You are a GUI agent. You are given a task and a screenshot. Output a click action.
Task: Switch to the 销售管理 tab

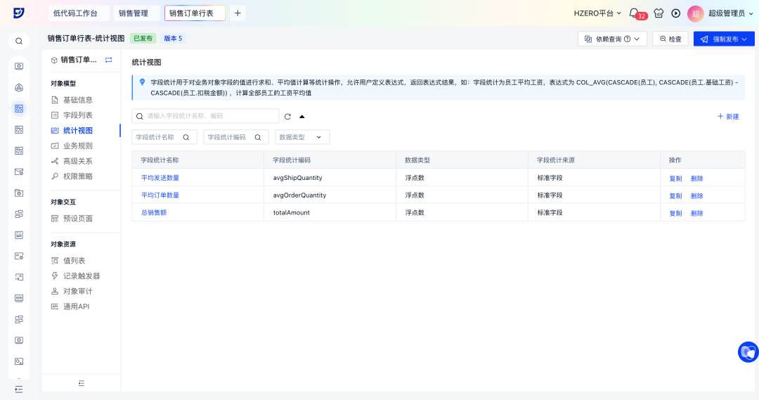point(134,13)
